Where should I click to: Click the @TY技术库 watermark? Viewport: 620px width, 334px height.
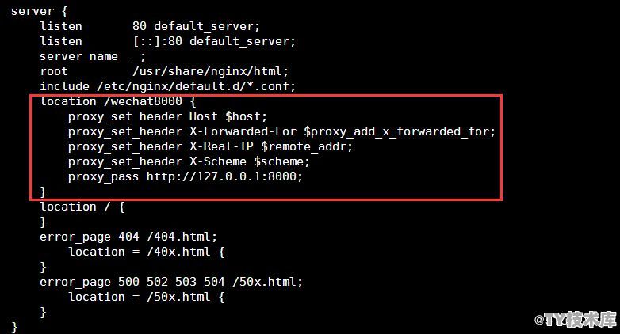tap(576, 320)
